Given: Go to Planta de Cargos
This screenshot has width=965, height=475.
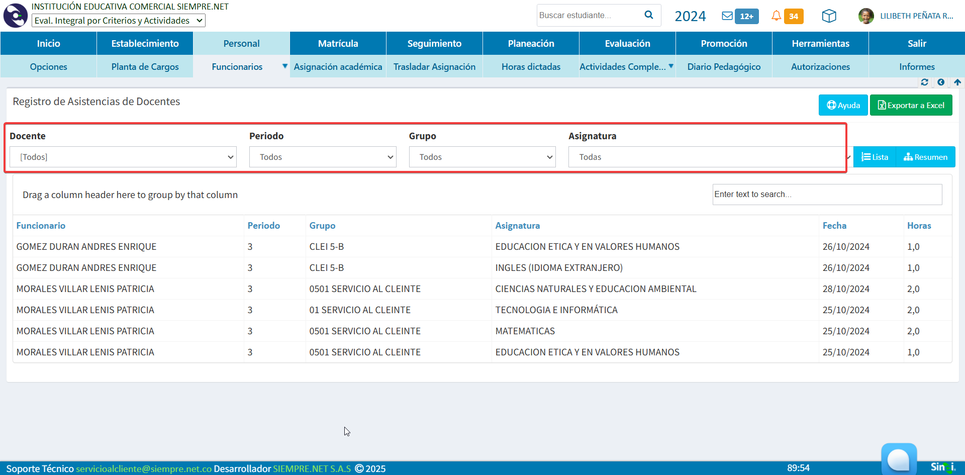Looking at the screenshot, I should [x=145, y=66].
